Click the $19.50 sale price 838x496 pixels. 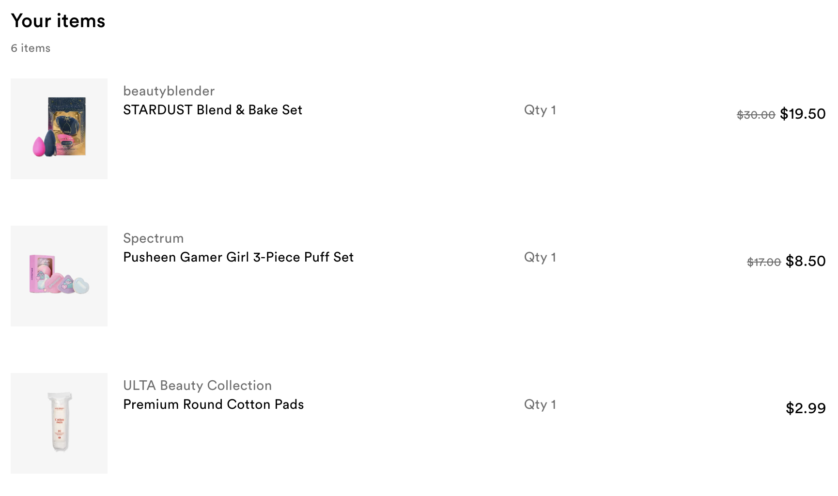(803, 114)
